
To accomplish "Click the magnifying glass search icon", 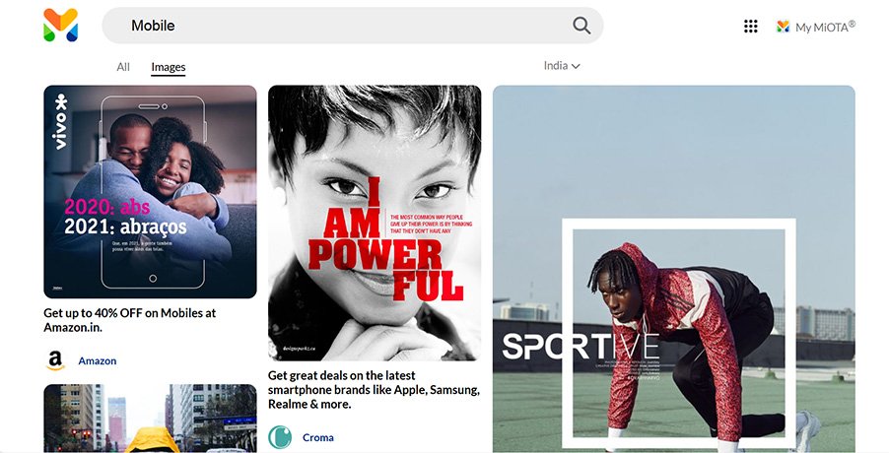I will click(x=581, y=26).
